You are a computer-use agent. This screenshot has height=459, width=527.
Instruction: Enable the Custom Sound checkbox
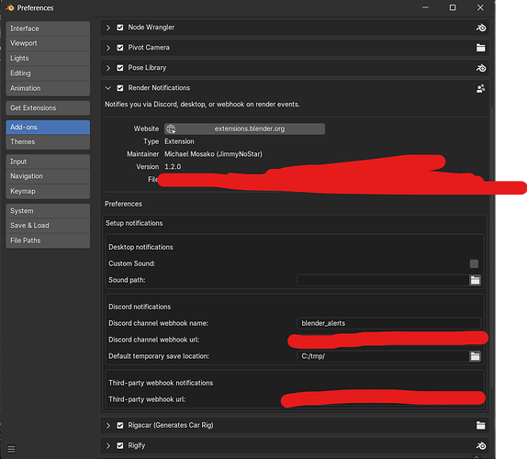point(474,263)
